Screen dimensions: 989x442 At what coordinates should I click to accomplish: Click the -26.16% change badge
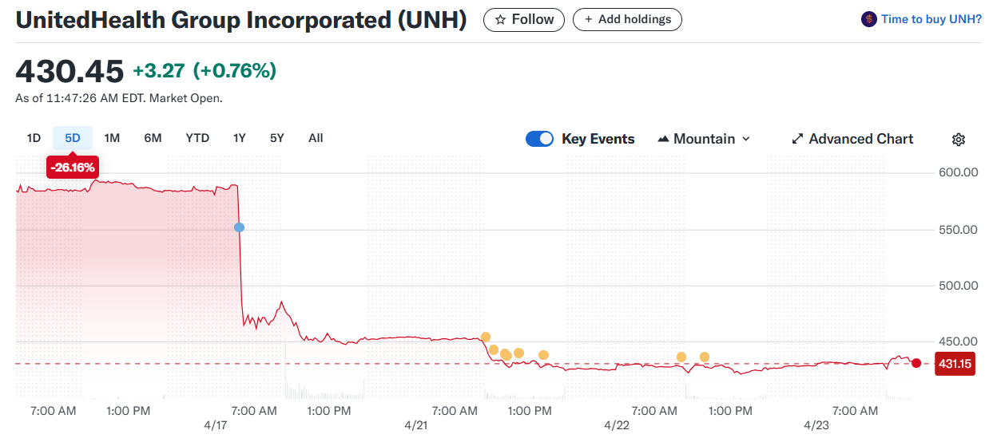pyautogui.click(x=73, y=168)
